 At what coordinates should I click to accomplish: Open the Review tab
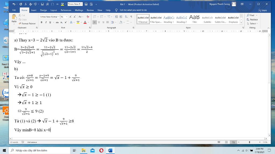[x=90, y=10]
